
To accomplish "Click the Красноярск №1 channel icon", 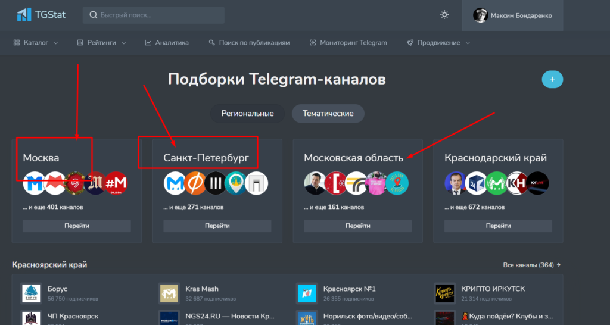I will [x=307, y=293].
